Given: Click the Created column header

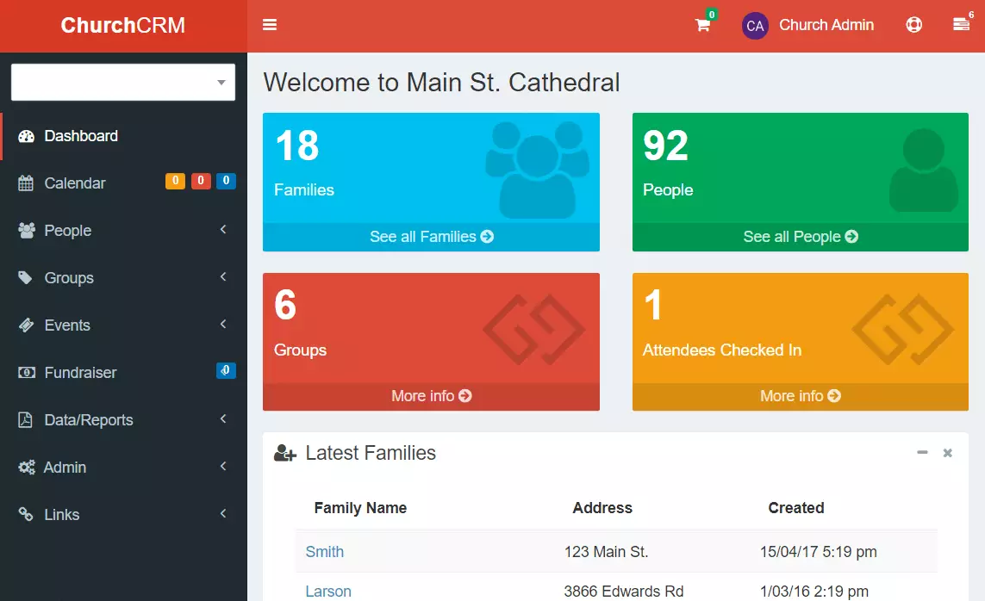Looking at the screenshot, I should [x=796, y=508].
